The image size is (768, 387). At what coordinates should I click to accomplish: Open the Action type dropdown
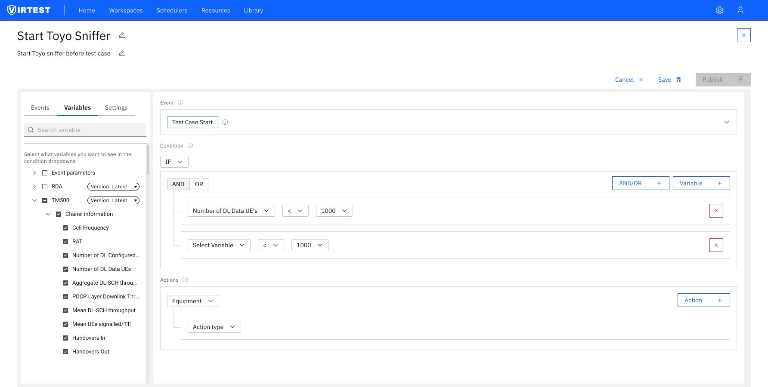(x=214, y=327)
